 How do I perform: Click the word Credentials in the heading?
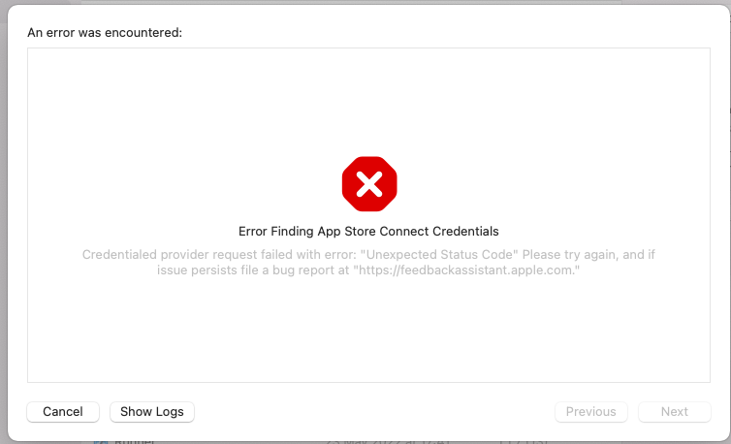point(465,232)
